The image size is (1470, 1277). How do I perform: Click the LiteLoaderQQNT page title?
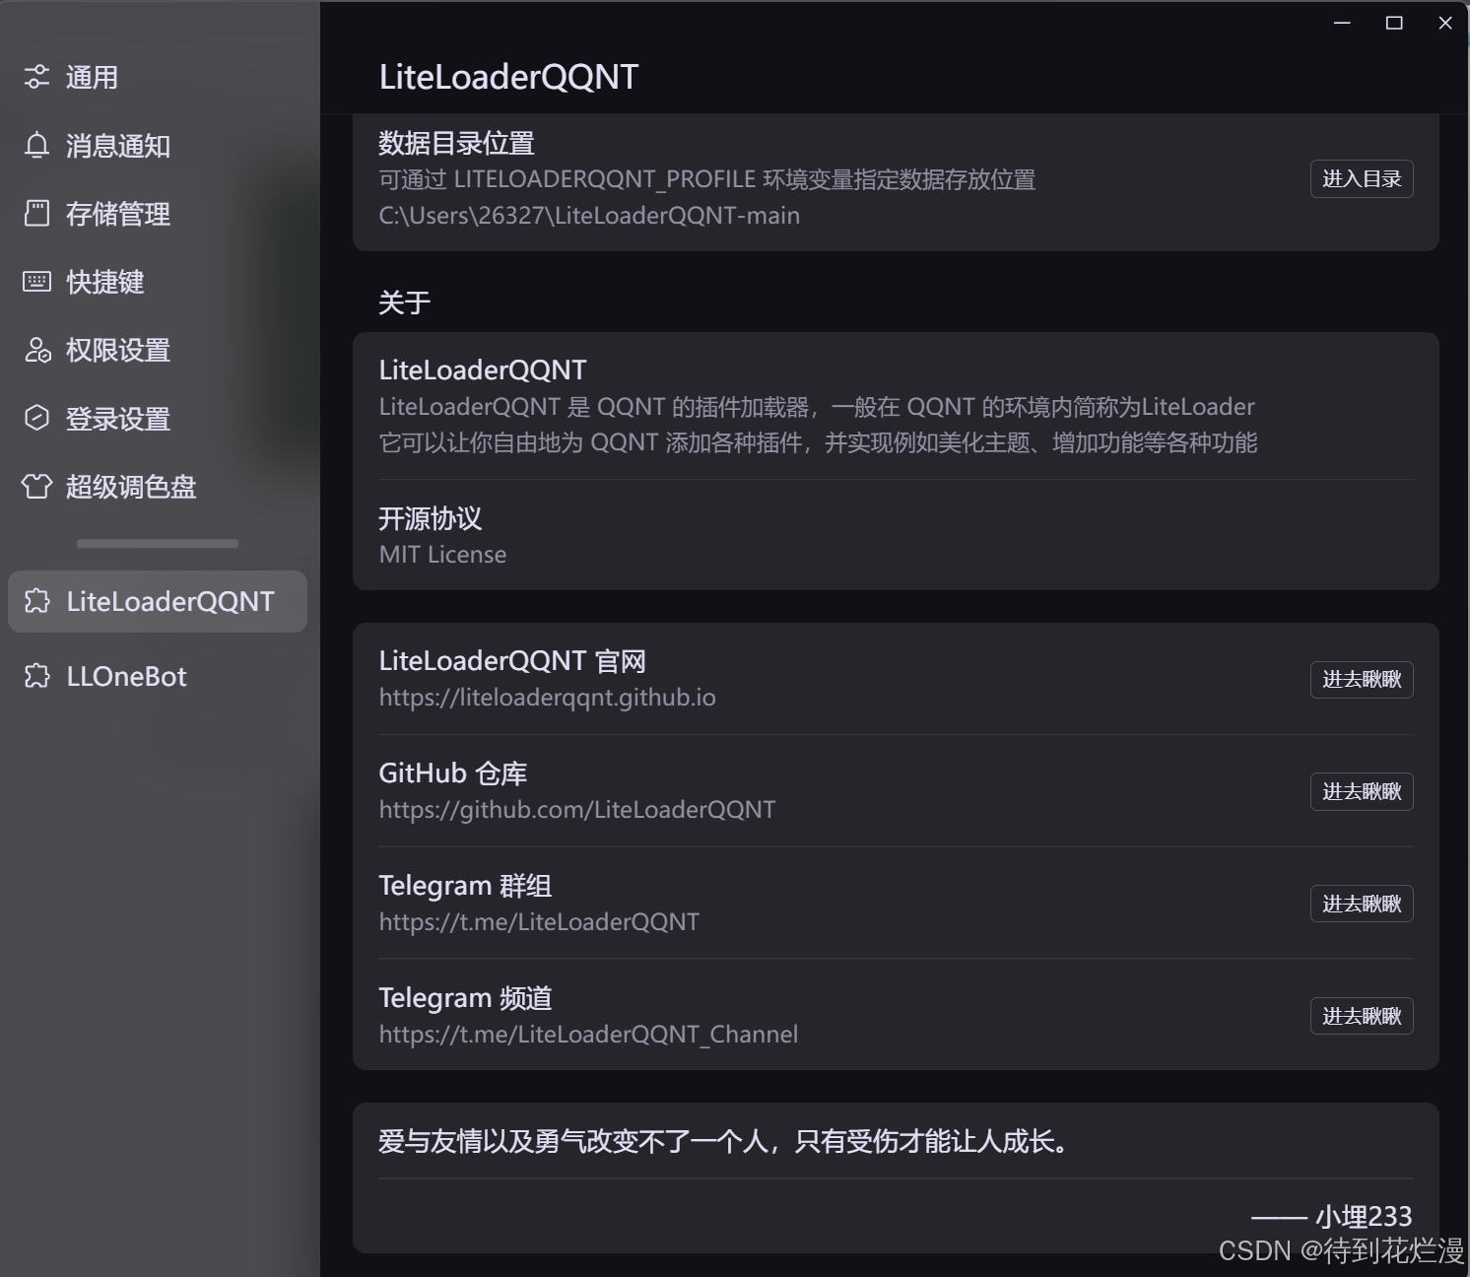point(509,77)
